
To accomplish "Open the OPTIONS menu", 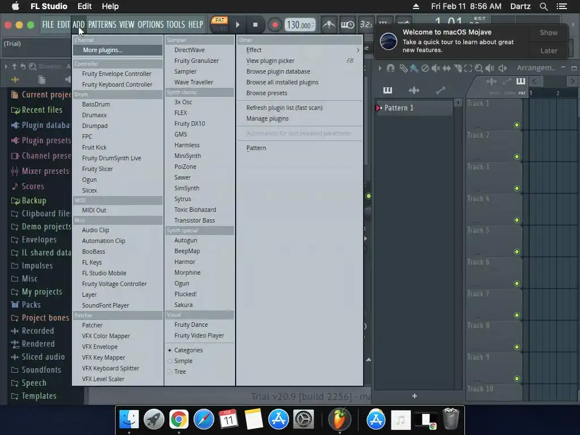I will pyautogui.click(x=151, y=24).
